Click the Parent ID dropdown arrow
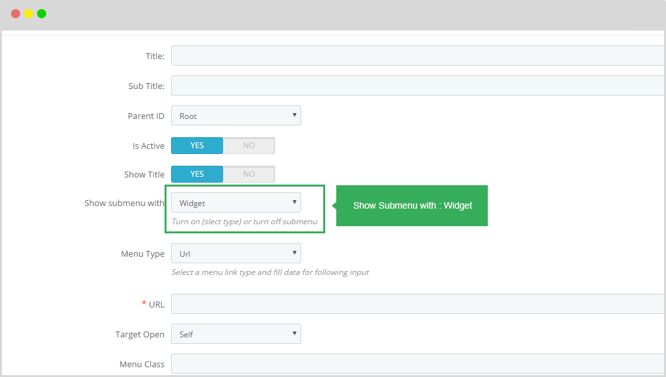The width and height of the screenshot is (666, 377). (x=295, y=115)
